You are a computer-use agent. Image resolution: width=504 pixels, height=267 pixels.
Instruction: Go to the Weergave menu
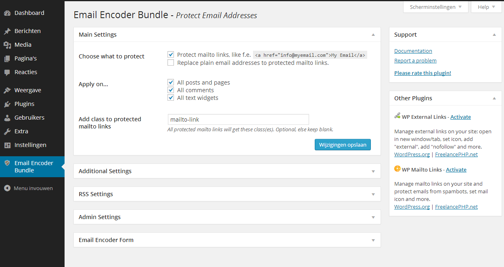[27, 90]
